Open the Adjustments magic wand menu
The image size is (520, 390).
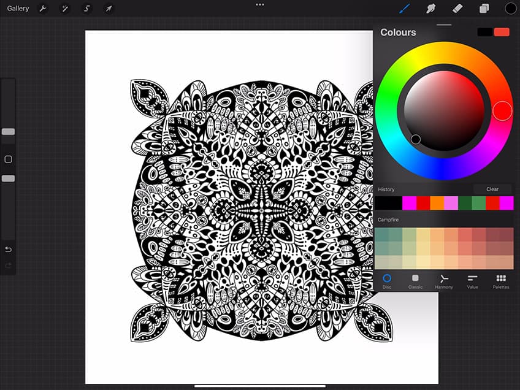[64, 9]
